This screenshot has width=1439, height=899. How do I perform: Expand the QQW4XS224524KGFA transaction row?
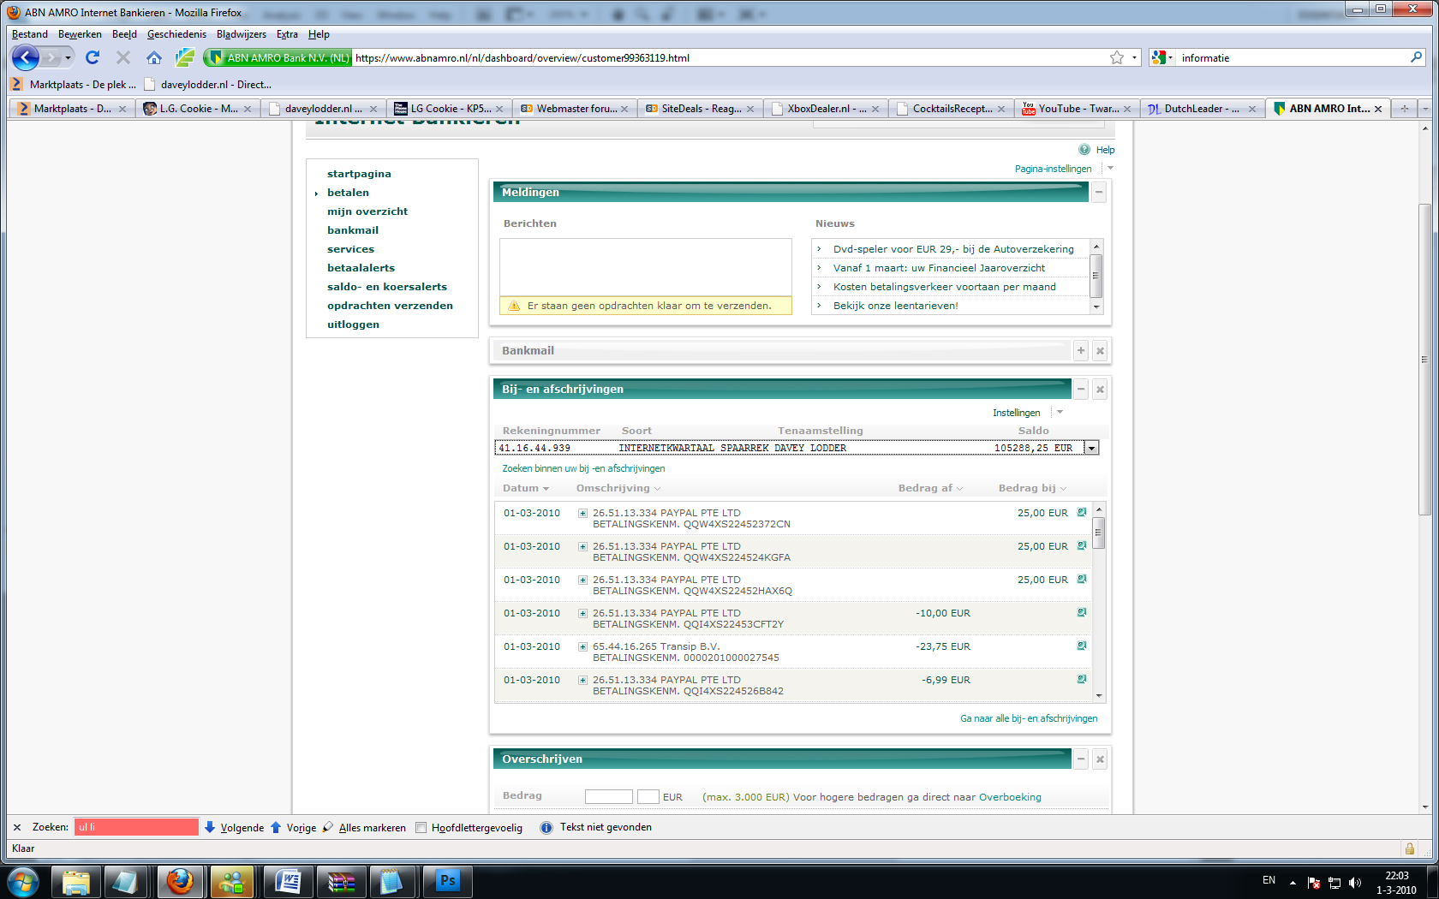[582, 547]
